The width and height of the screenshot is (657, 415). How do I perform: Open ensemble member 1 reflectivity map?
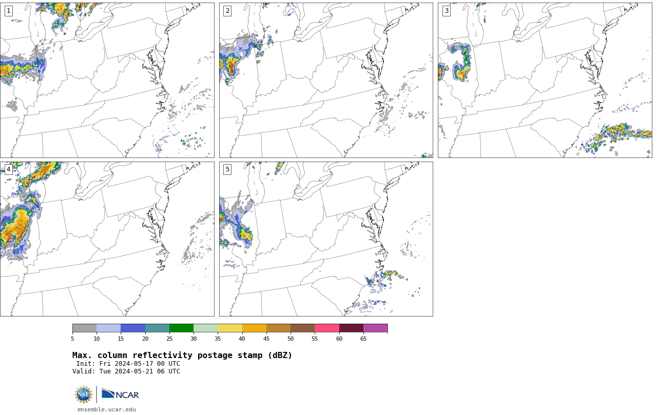coord(107,80)
